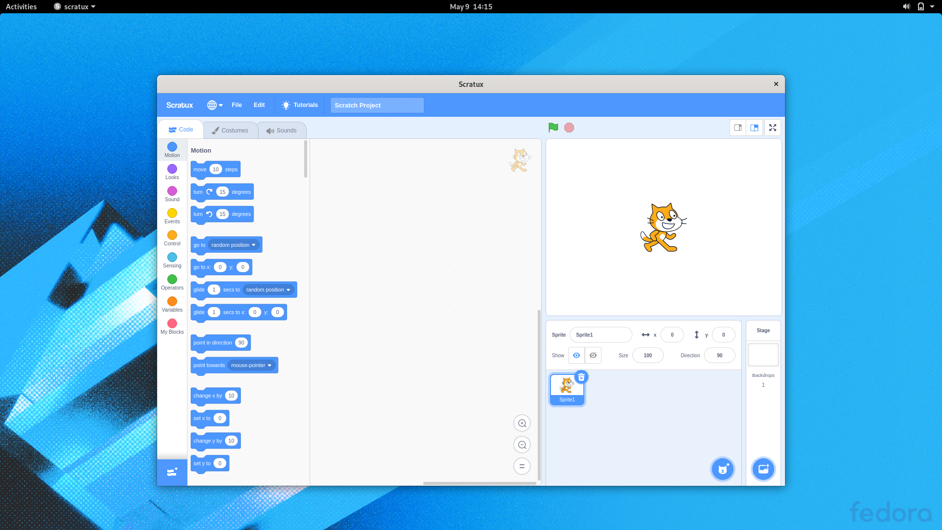The image size is (942, 530).
Task: Open the File menu
Action: tap(236, 105)
